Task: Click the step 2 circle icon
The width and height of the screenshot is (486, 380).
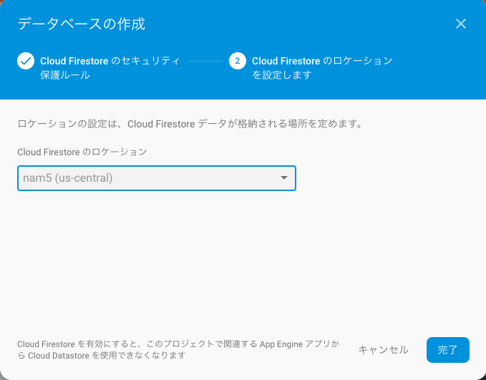Action: pyautogui.click(x=238, y=61)
